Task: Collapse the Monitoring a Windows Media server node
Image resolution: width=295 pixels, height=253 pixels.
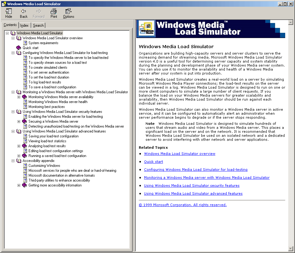Action: [13, 92]
